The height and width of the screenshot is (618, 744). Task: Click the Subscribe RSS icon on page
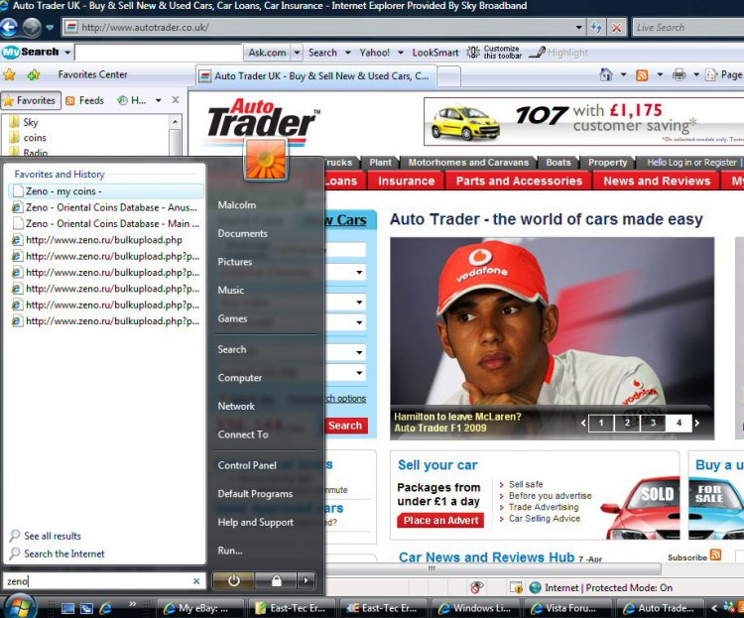[715, 556]
